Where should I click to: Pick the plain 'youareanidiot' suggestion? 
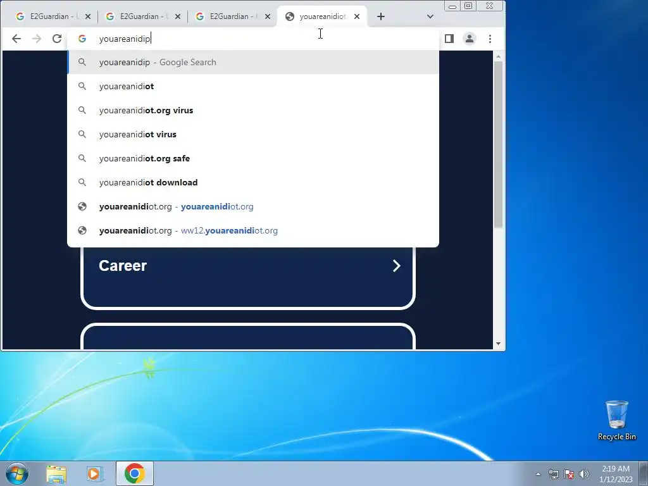[253, 86]
